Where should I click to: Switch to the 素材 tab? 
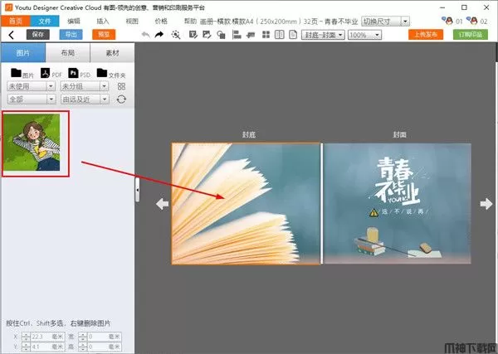[x=111, y=53]
